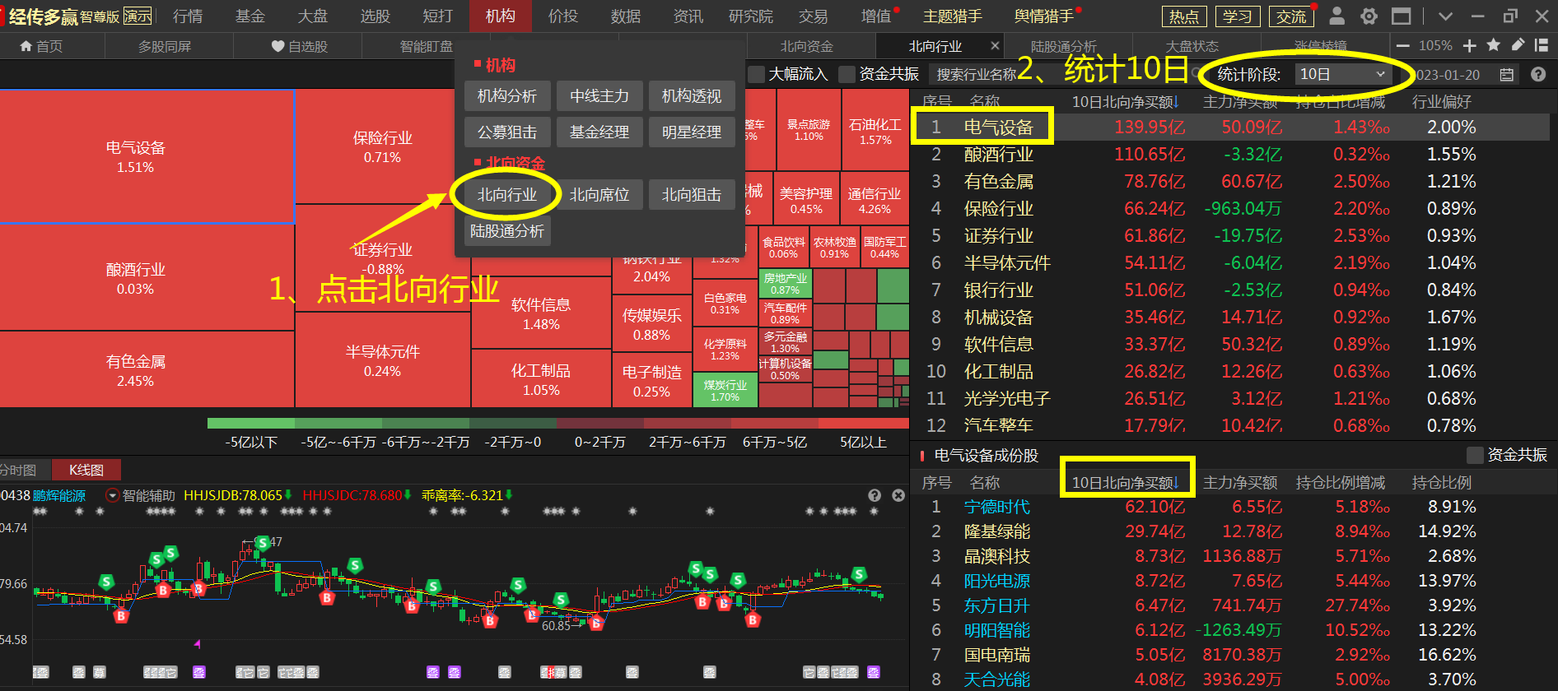The image size is (1558, 691).
Task: Click the chart help question icon
Action: coord(875,495)
